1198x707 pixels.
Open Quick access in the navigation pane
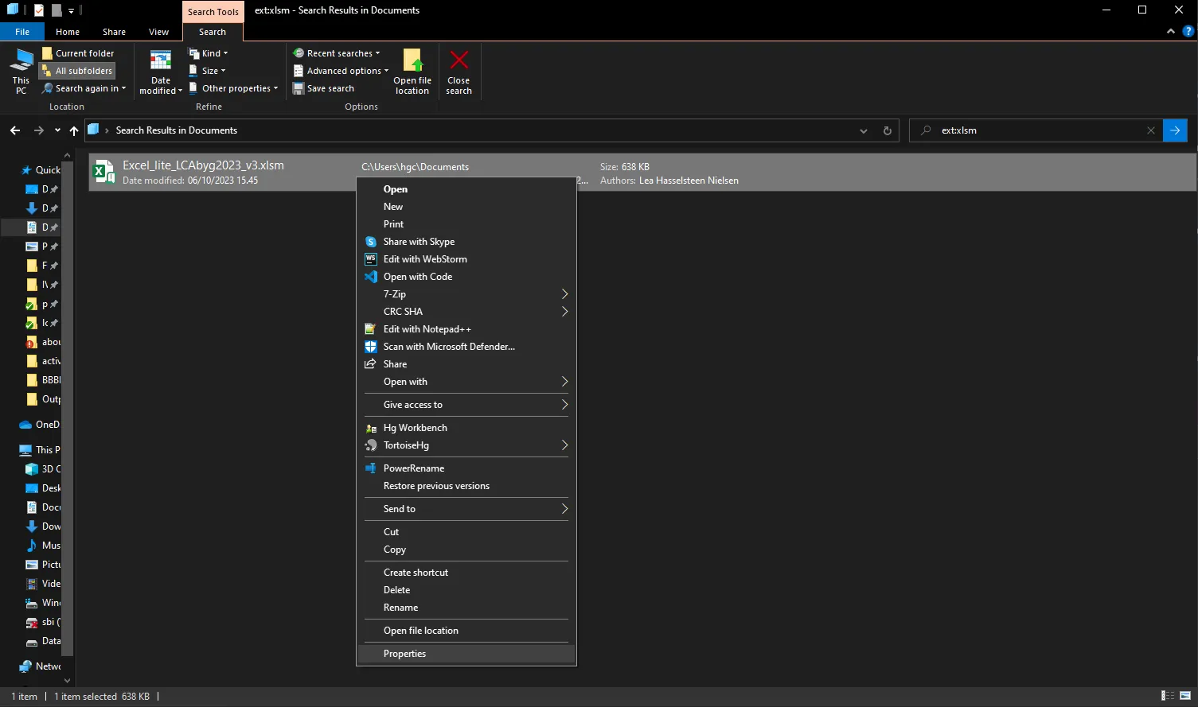coord(41,170)
